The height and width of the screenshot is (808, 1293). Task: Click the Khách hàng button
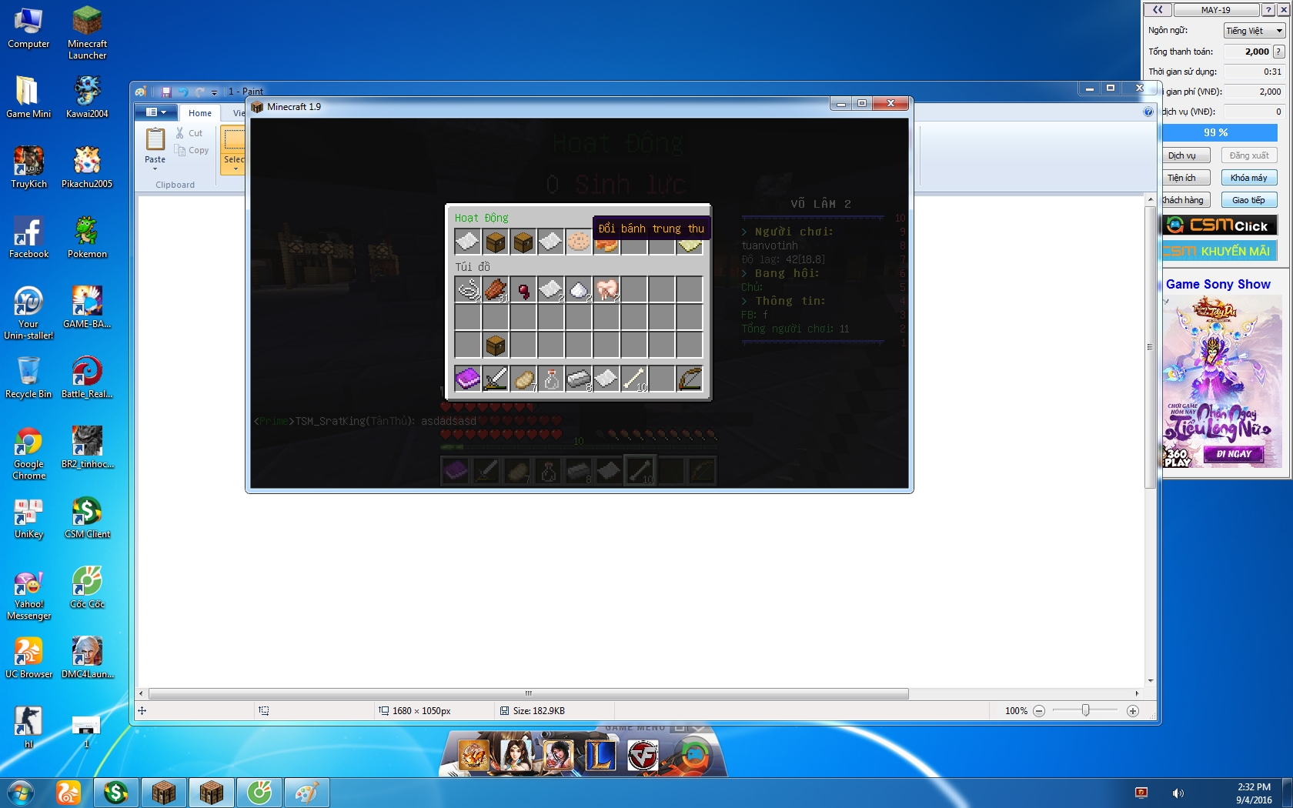point(1182,200)
